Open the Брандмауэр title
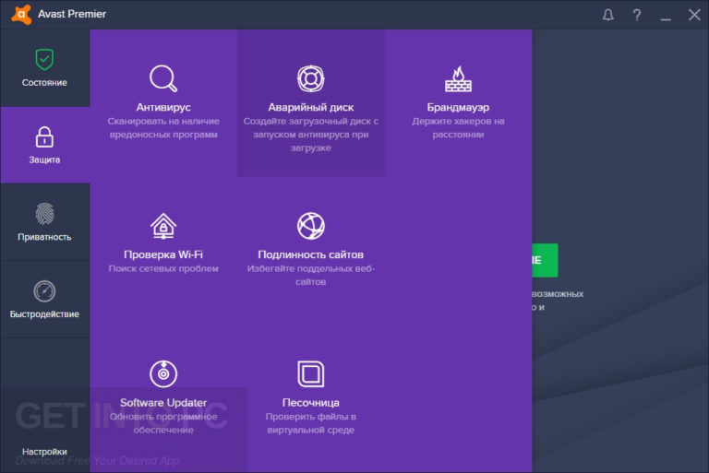The image size is (709, 473). click(458, 108)
